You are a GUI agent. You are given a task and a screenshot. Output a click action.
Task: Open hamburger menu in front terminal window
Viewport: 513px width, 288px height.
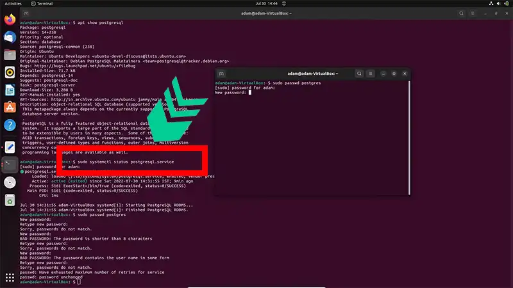tap(371, 74)
